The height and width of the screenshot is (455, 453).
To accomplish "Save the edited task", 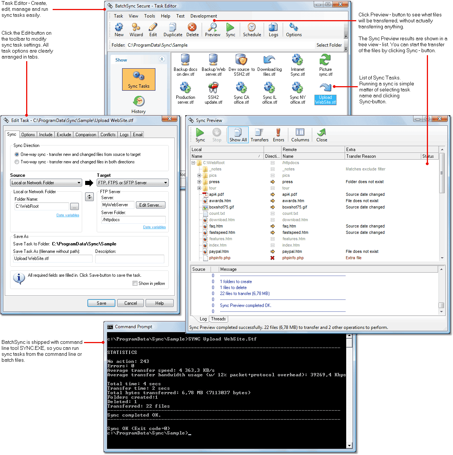I will click(101, 303).
